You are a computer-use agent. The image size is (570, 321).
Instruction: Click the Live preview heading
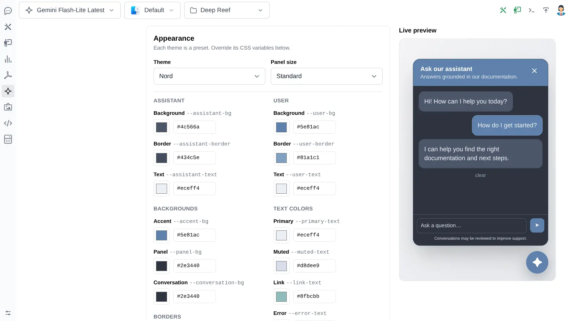click(x=418, y=31)
